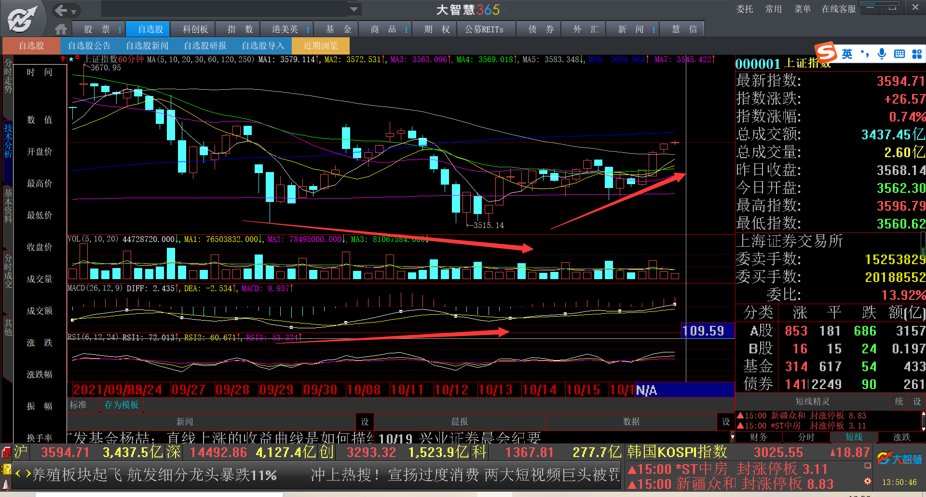Open 商品 tab submenu dots
The width and height of the screenshot is (926, 497).
click(x=406, y=29)
